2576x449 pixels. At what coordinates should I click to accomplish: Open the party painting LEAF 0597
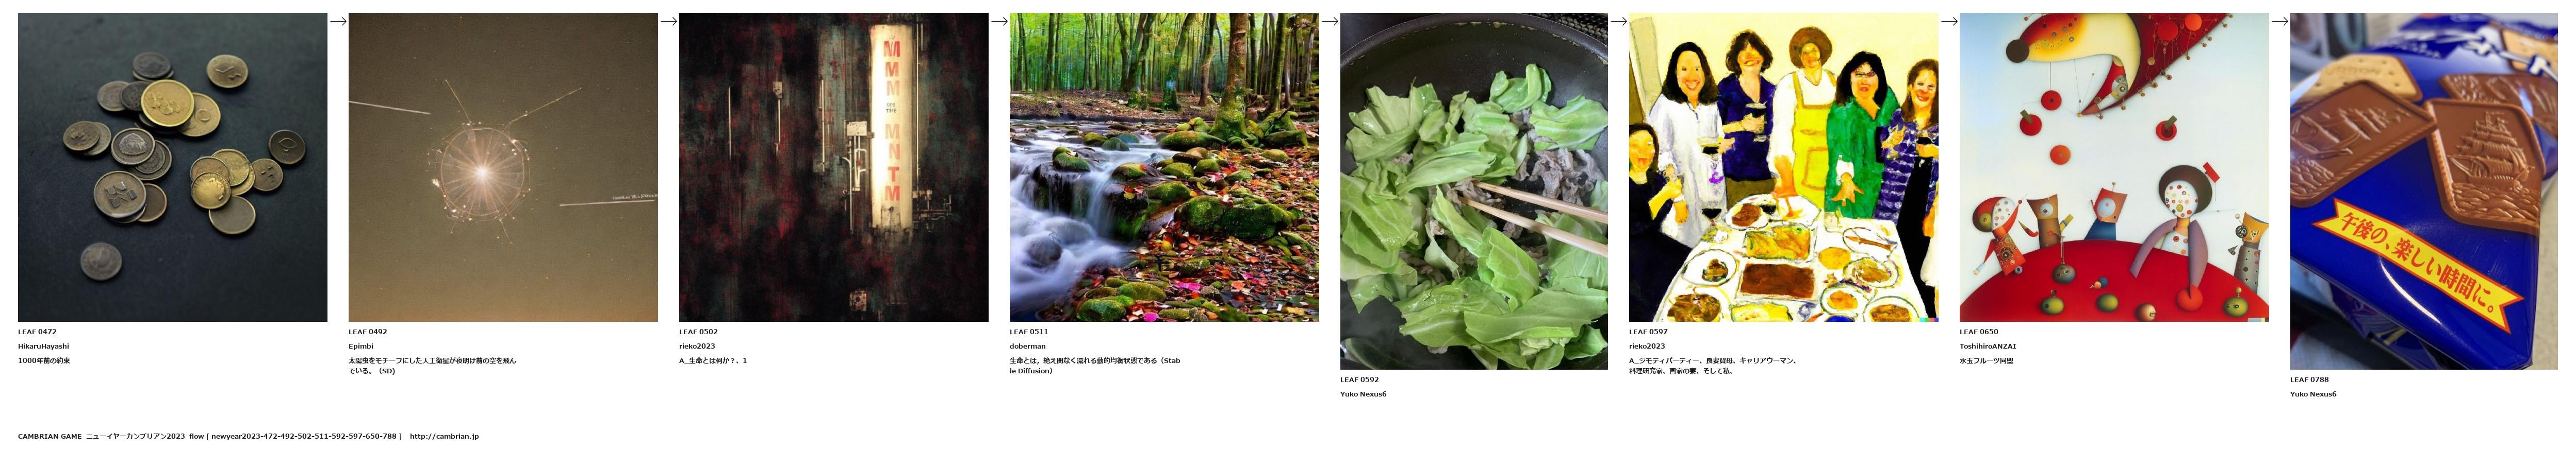[x=1783, y=167]
